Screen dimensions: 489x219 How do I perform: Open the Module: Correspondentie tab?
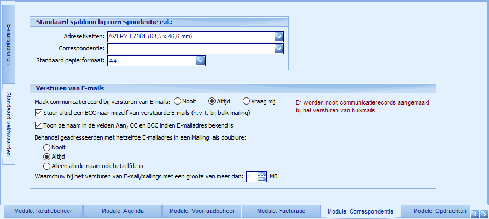360,211
